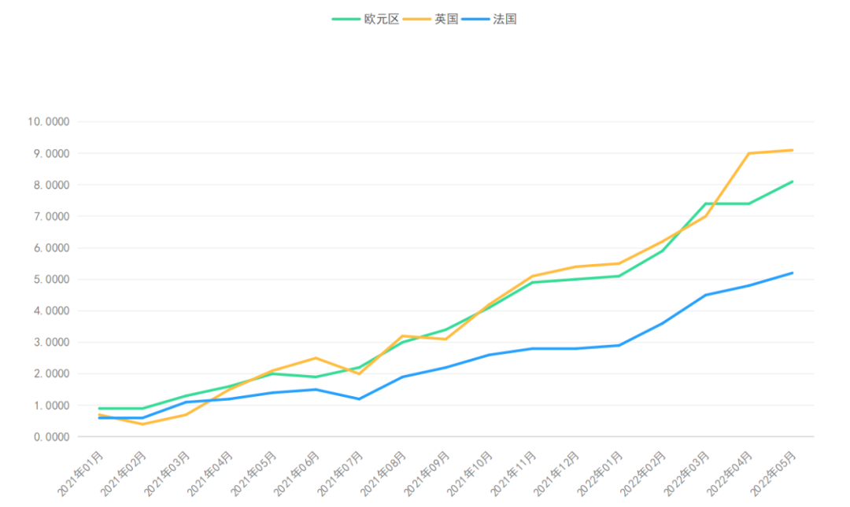This screenshot has height=507, width=850.
Task: Click the blue 法国 line endpoint at 2022年05月
Action: tap(792, 273)
